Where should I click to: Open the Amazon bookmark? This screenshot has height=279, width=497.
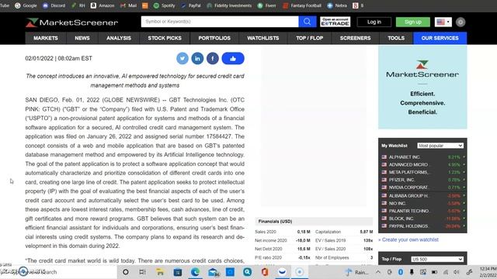[x=103, y=5]
